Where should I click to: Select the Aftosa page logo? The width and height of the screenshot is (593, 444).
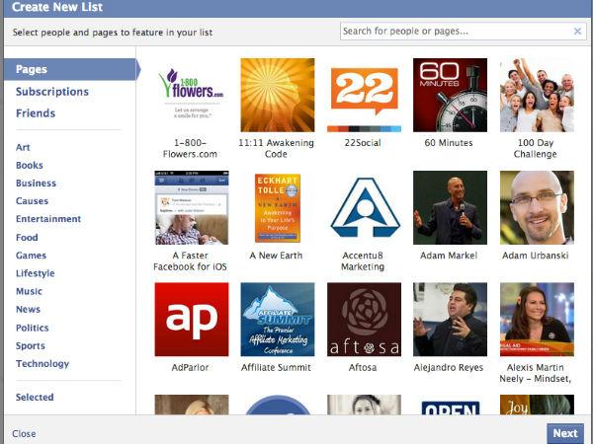(x=364, y=319)
